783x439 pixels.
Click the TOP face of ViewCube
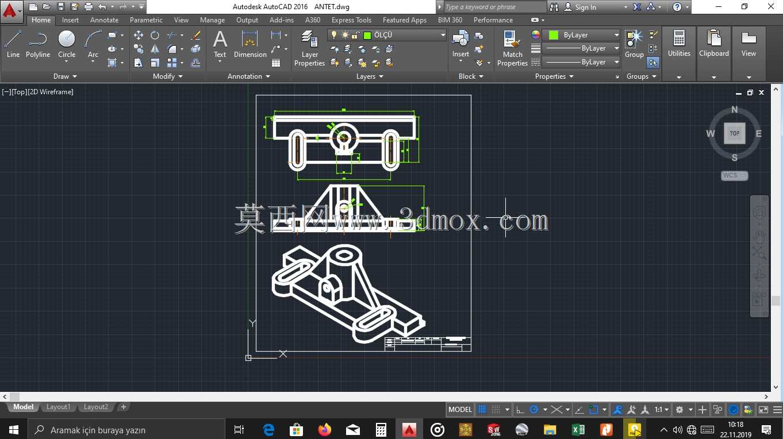click(x=735, y=133)
